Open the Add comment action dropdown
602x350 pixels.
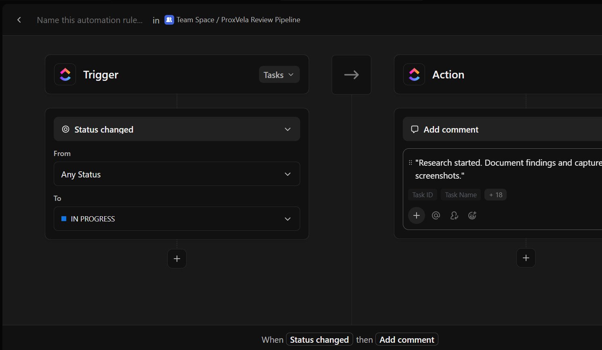tap(502, 129)
